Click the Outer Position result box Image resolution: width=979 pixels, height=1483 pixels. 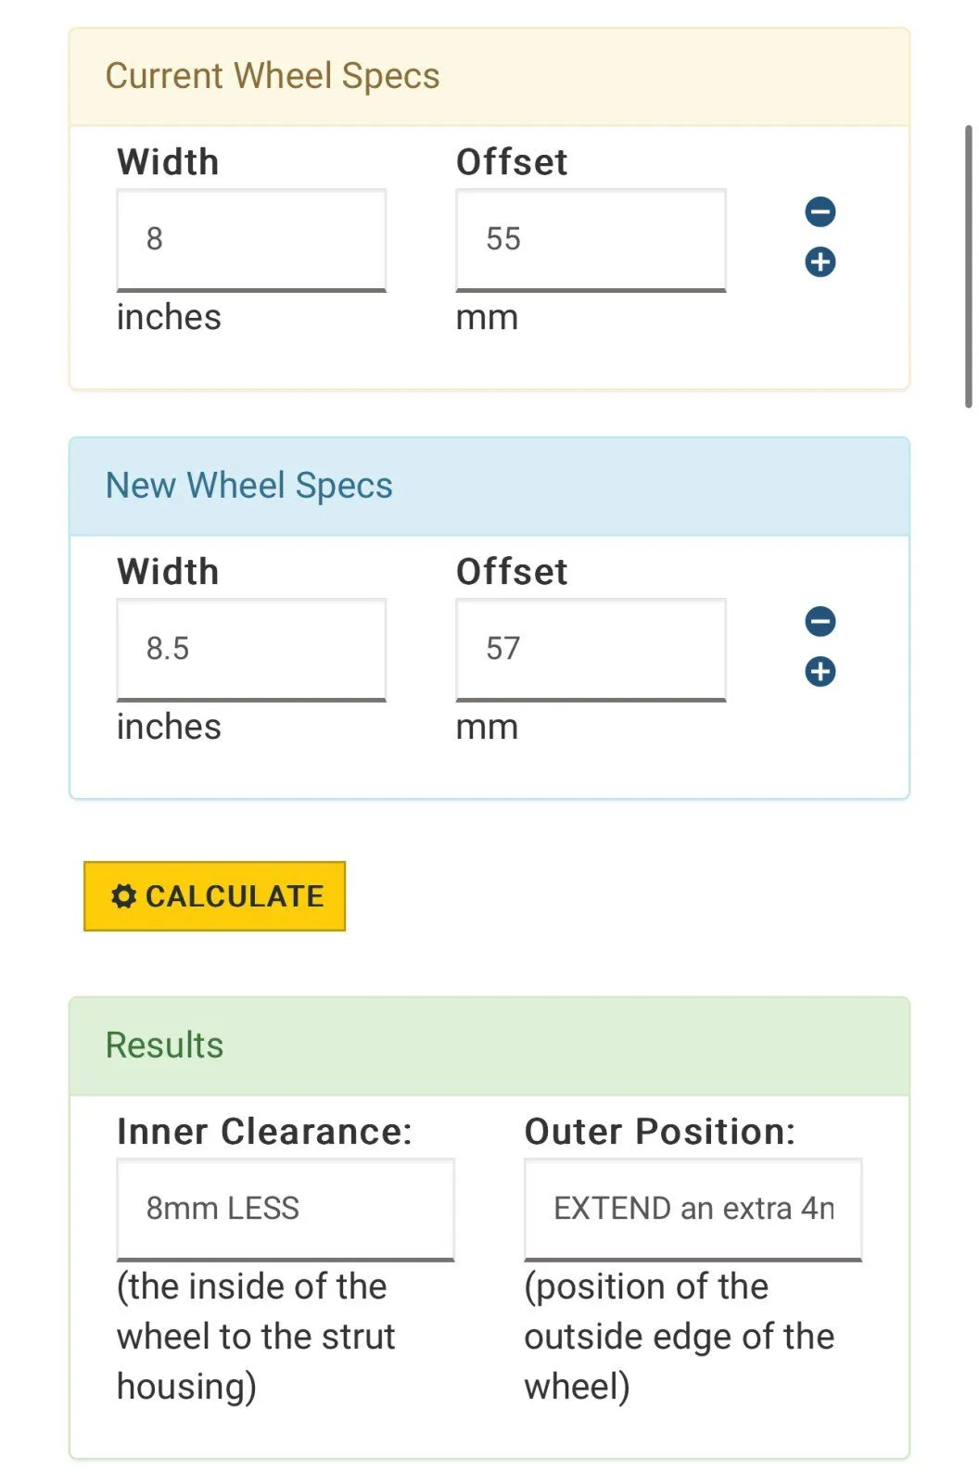point(693,1209)
